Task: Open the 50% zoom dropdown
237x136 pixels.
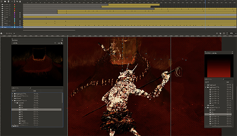Action: [x=236, y=33]
